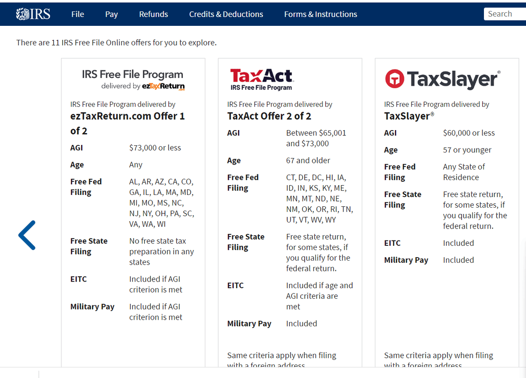Click ezTaxReturn 'Free Fed Filing' label
Viewport: 526px width, 378px height.
[x=86, y=187]
